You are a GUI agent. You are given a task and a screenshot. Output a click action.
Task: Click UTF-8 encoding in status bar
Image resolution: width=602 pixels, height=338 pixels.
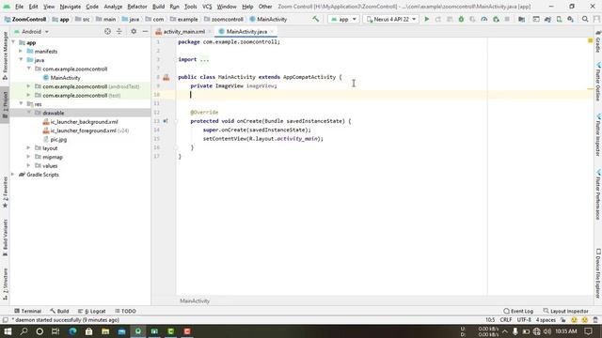coord(524,319)
